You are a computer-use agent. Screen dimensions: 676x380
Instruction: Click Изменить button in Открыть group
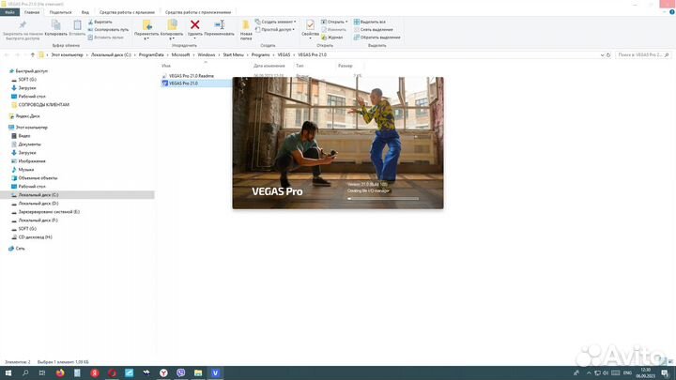pos(333,29)
